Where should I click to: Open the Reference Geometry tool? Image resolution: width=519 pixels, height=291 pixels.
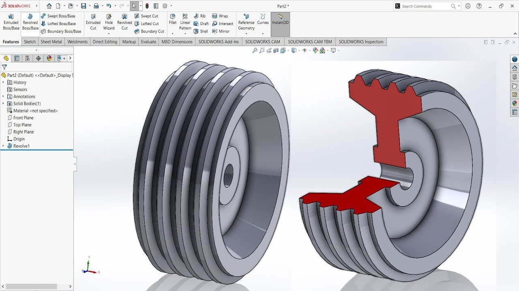tap(246, 22)
